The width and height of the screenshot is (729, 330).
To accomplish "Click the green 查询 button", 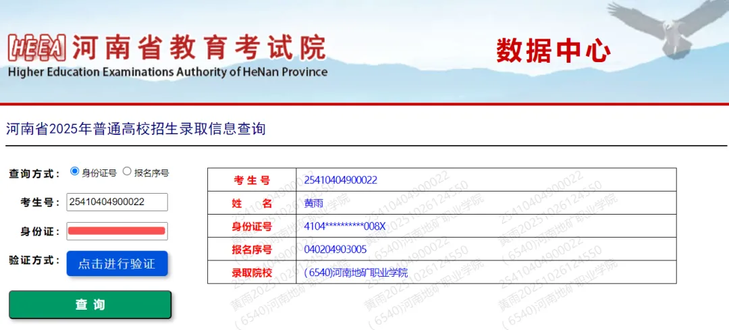I will point(90,305).
